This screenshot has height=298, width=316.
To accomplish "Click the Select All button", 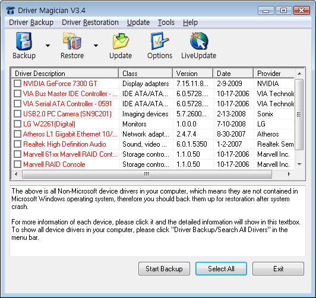I will (221, 268).
